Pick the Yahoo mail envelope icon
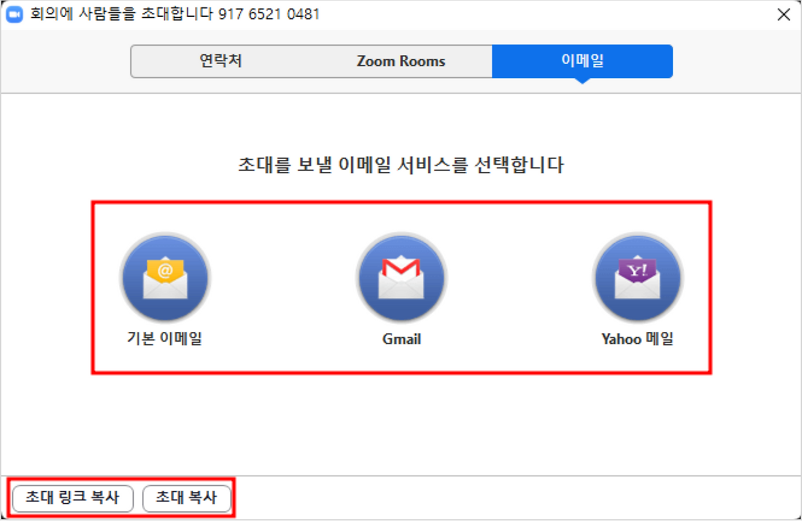The image size is (802, 521). tap(637, 277)
